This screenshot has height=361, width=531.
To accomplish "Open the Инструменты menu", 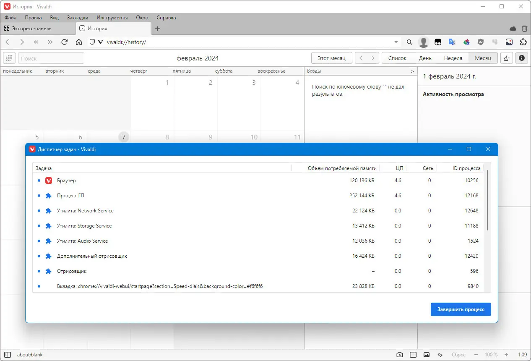I will (112, 18).
